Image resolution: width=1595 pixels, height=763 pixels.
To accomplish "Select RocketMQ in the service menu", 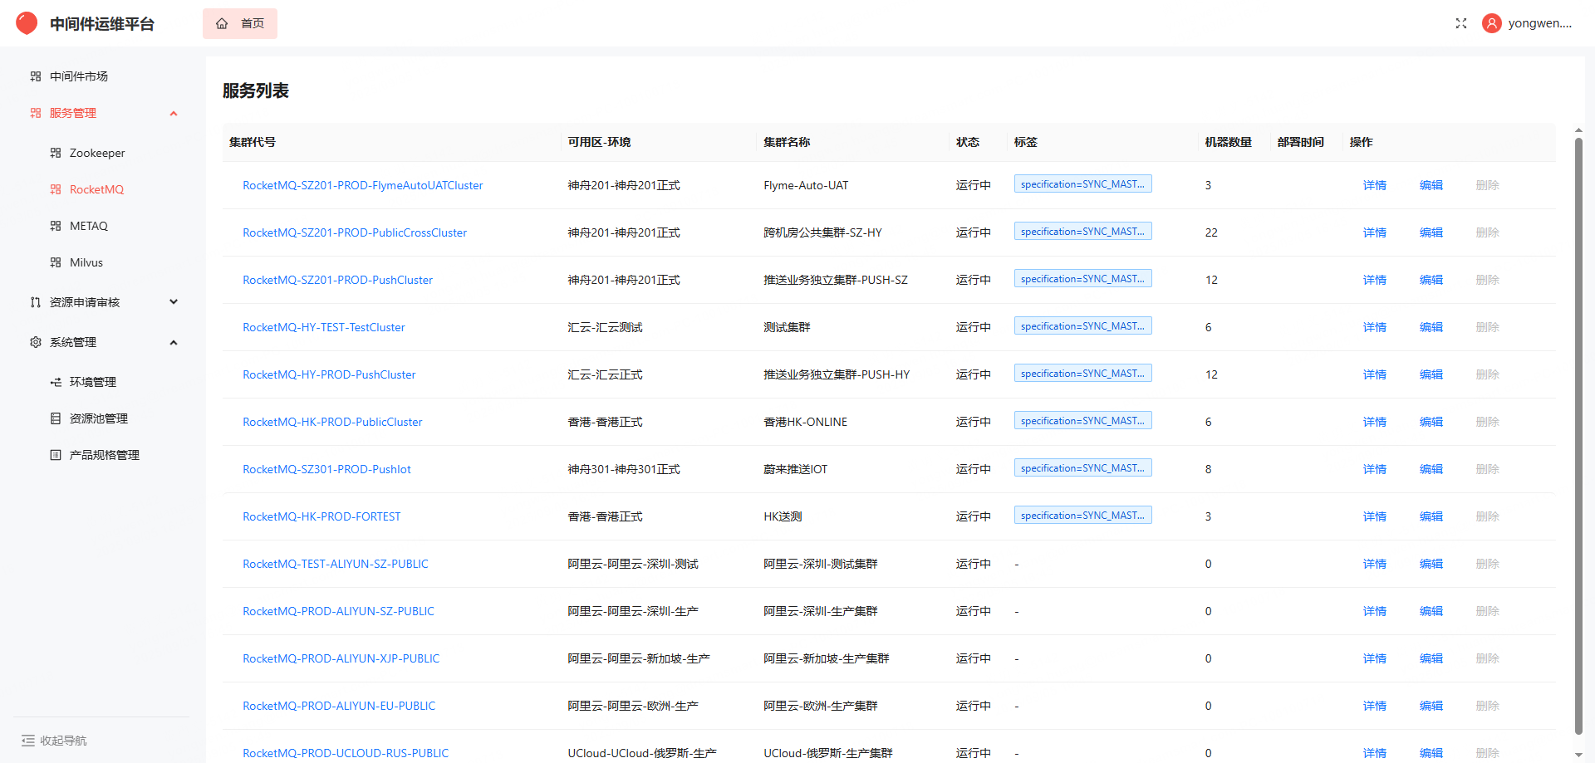I will [97, 188].
